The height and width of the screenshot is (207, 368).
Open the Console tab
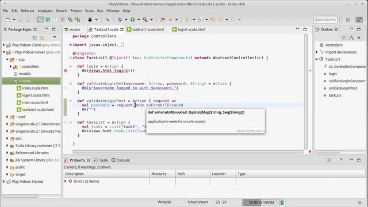coord(121,160)
